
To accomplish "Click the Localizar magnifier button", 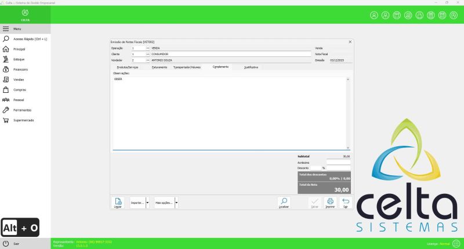I will [284, 202].
